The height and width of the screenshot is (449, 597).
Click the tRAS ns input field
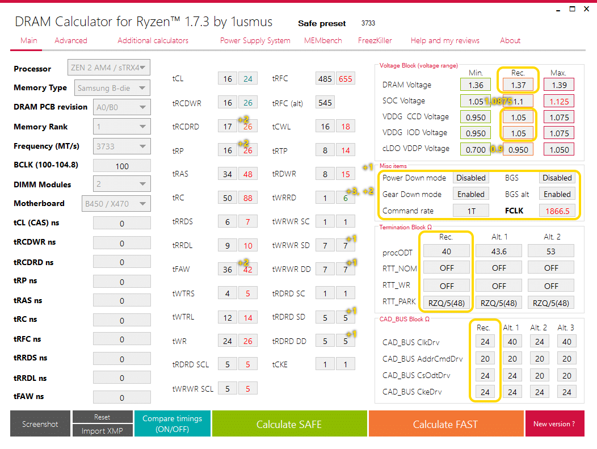pos(122,300)
